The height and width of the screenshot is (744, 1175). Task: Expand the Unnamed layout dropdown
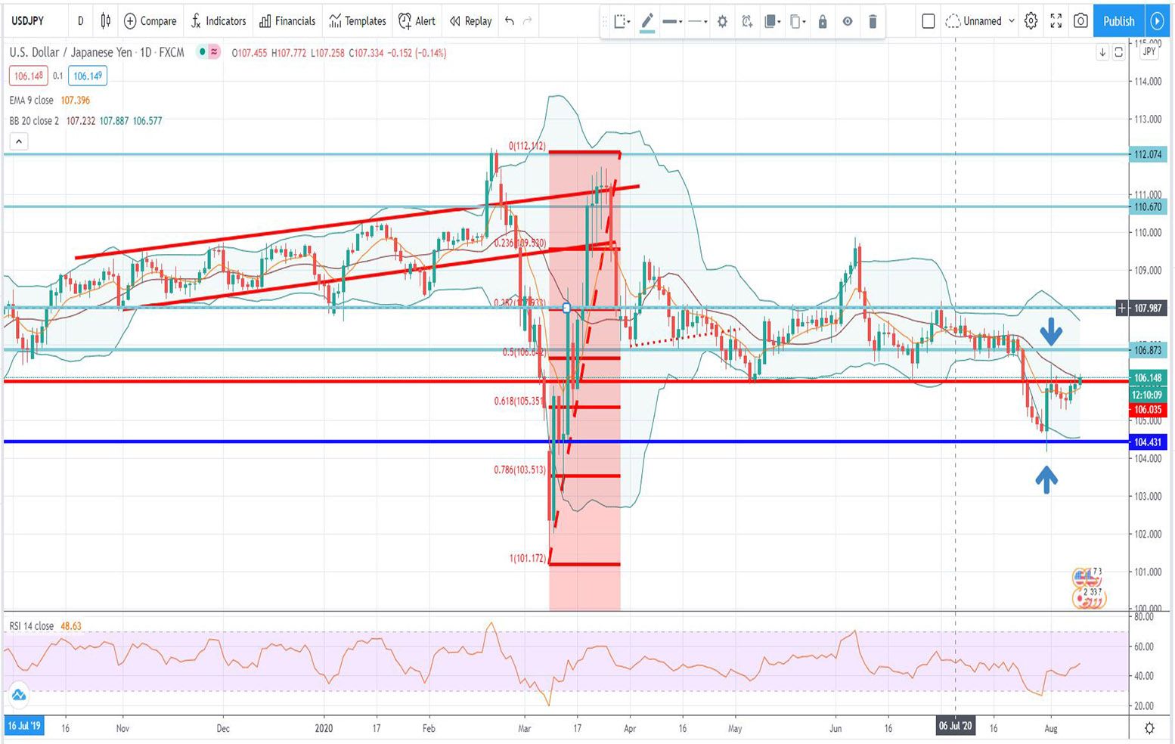pyautogui.click(x=981, y=21)
